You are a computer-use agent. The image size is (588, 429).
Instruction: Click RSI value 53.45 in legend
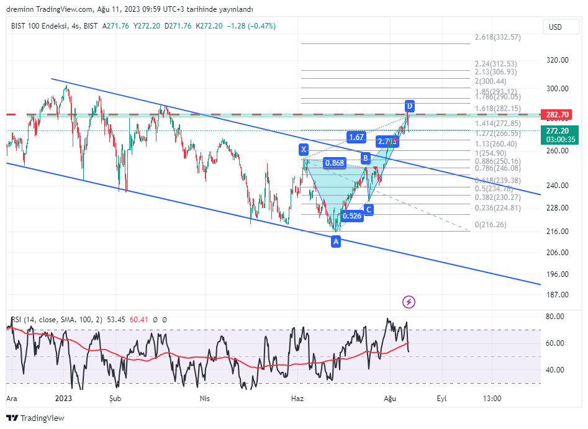coord(116,320)
